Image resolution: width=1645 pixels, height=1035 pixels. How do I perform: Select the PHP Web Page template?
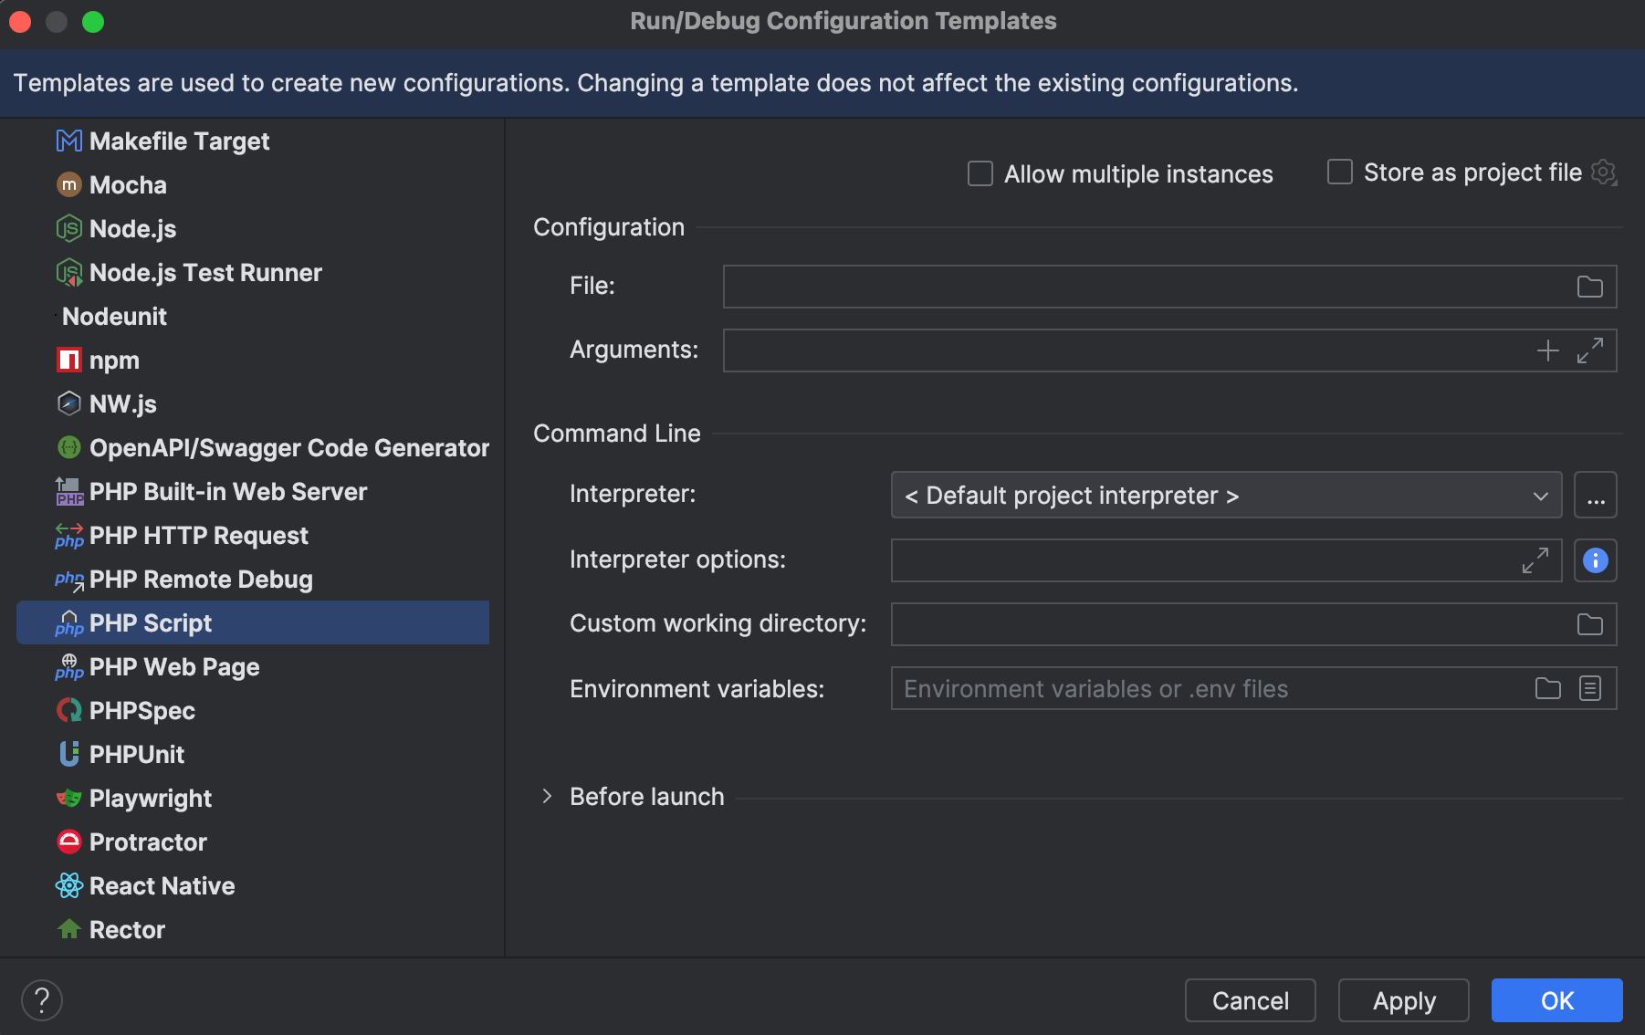pos(173,666)
